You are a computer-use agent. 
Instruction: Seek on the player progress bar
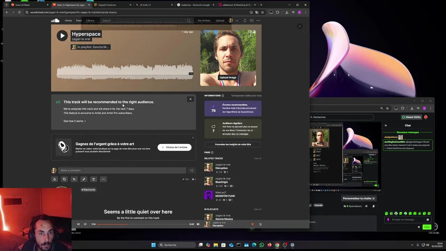point(142,224)
